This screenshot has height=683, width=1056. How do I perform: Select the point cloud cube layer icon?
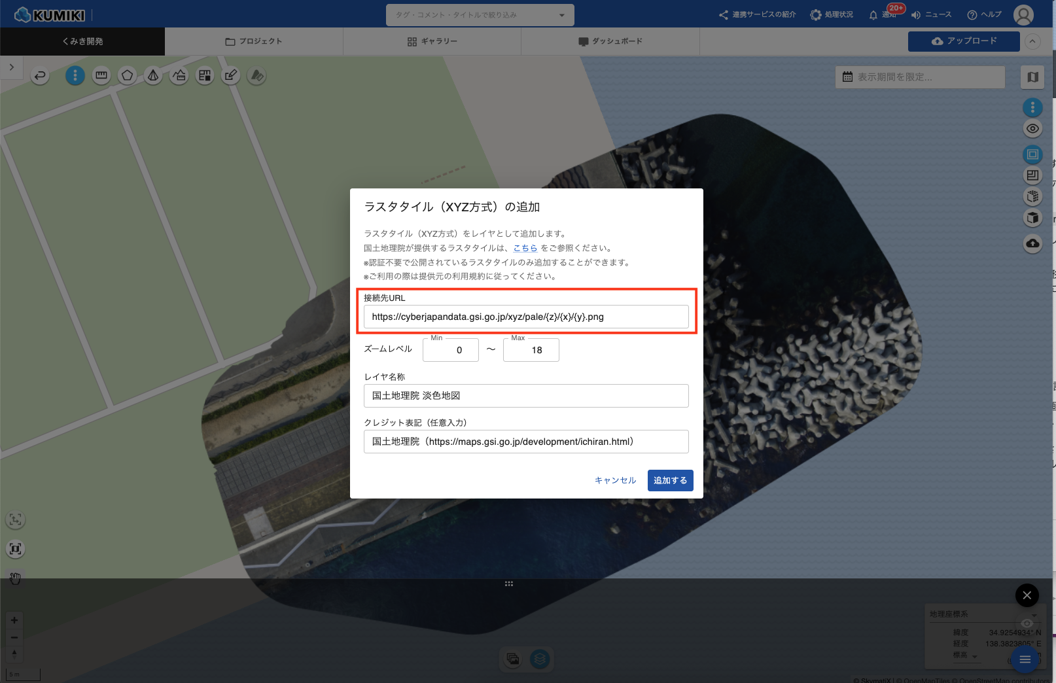click(1032, 196)
